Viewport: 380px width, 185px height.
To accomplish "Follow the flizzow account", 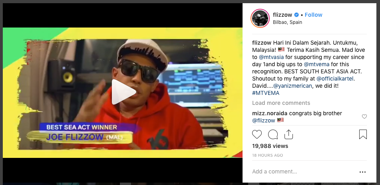I will 313,15.
